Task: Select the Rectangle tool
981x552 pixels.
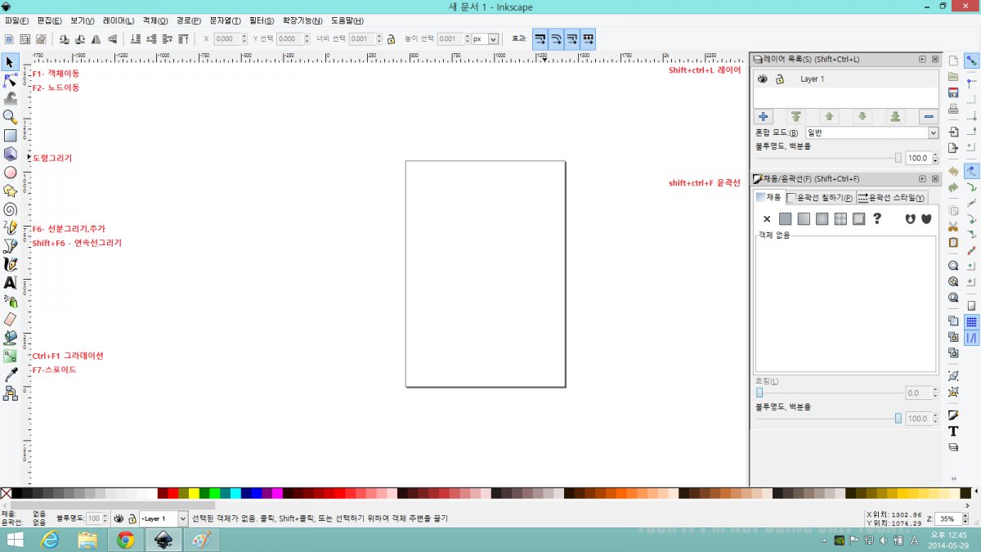Action: pos(11,136)
